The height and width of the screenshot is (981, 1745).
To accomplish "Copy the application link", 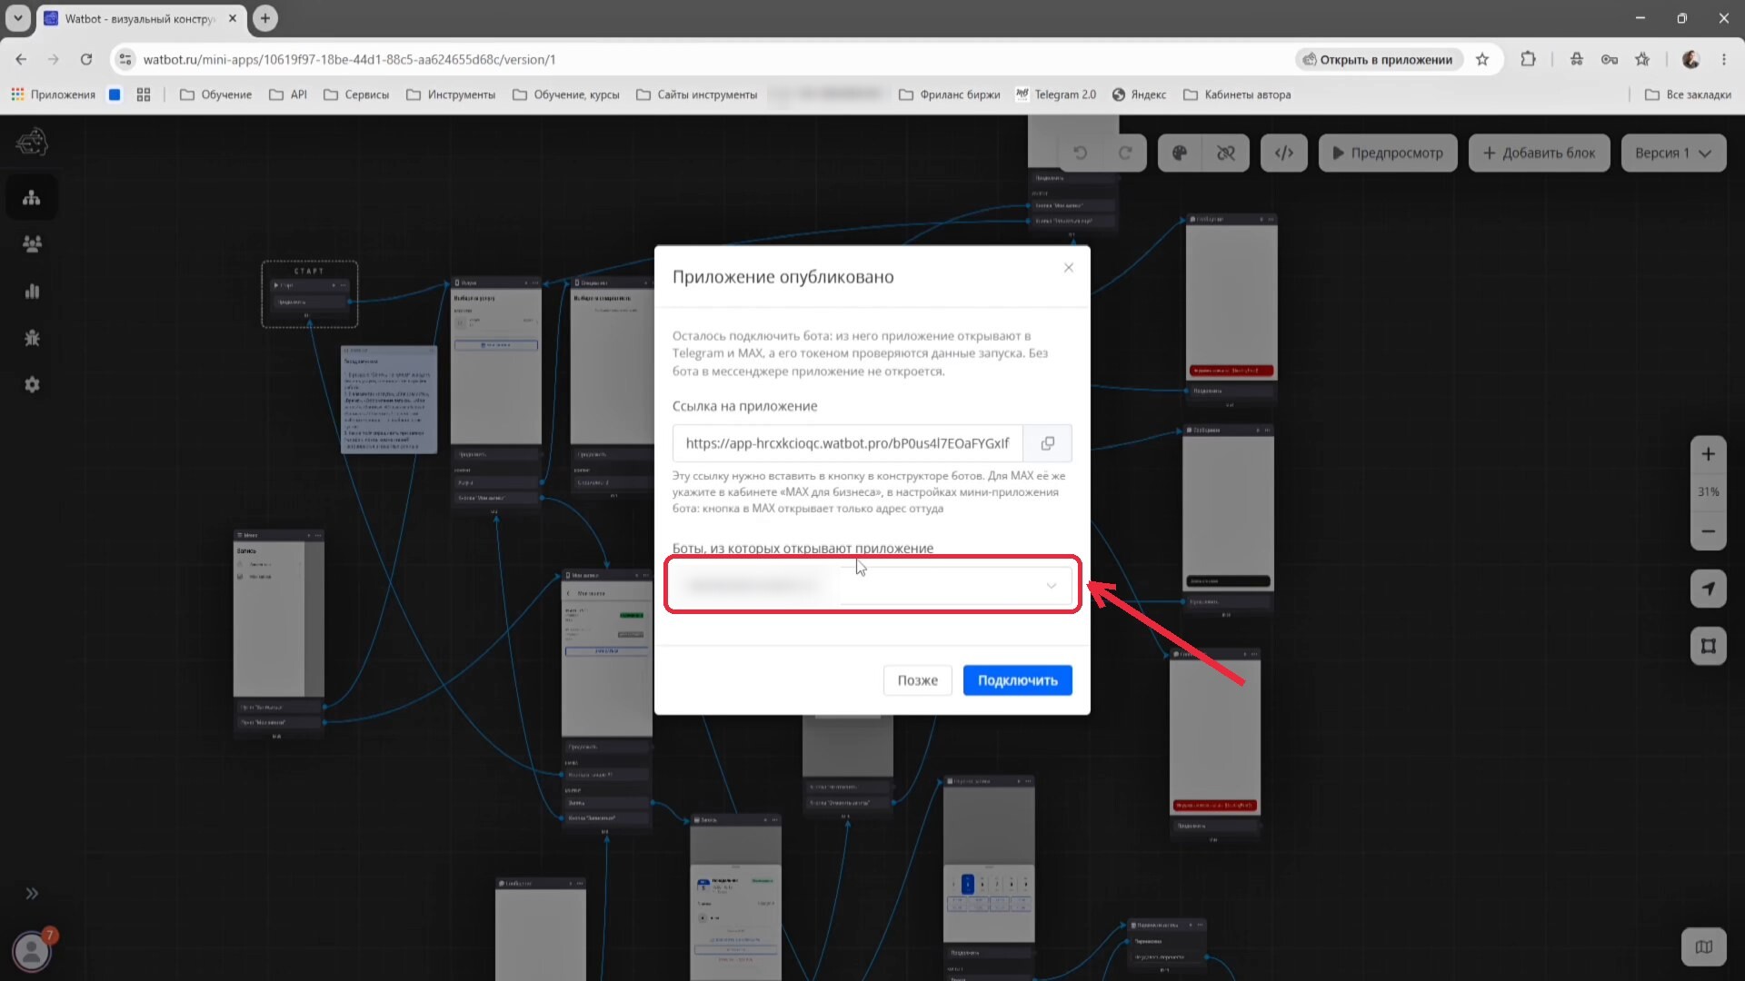I will [x=1048, y=443].
